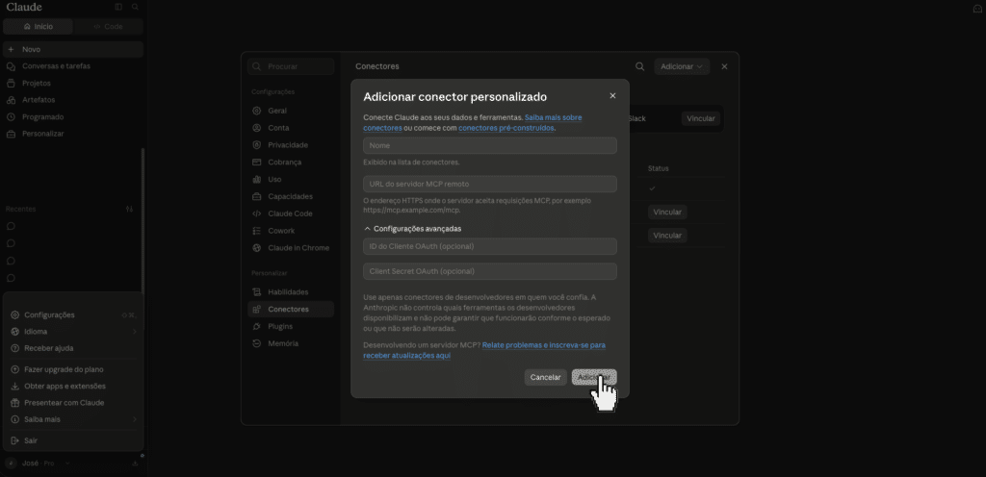This screenshot has width=986, height=477.
Task: Focus the Client Secret OAuth field
Action: [x=490, y=271]
